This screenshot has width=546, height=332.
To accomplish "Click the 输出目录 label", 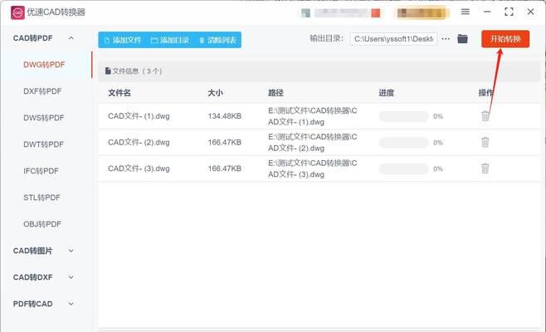I will (x=327, y=38).
